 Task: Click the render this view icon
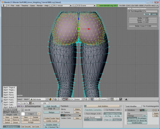(126, 99)
